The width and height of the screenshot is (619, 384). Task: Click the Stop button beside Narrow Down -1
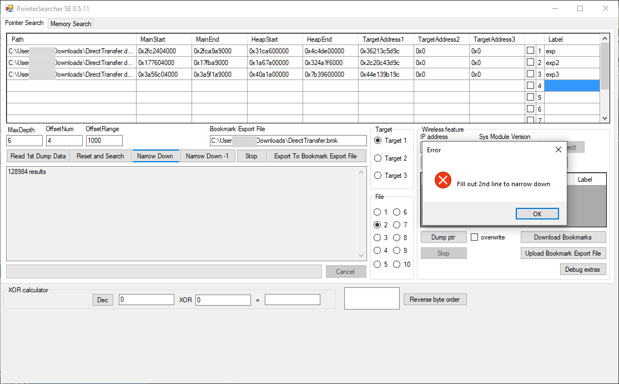point(251,156)
